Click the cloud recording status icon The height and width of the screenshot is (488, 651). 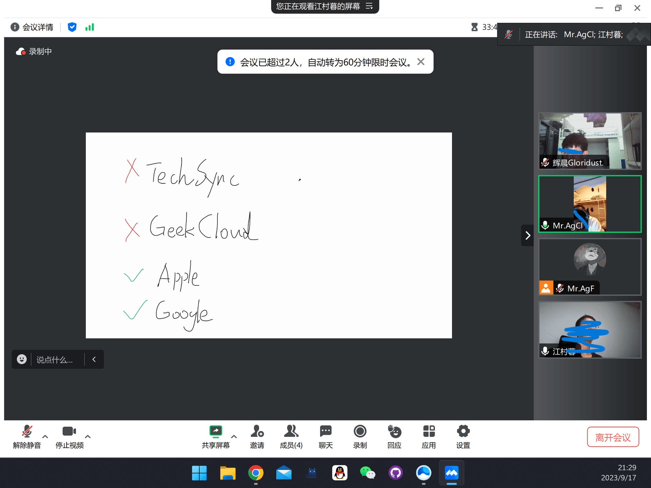click(21, 52)
